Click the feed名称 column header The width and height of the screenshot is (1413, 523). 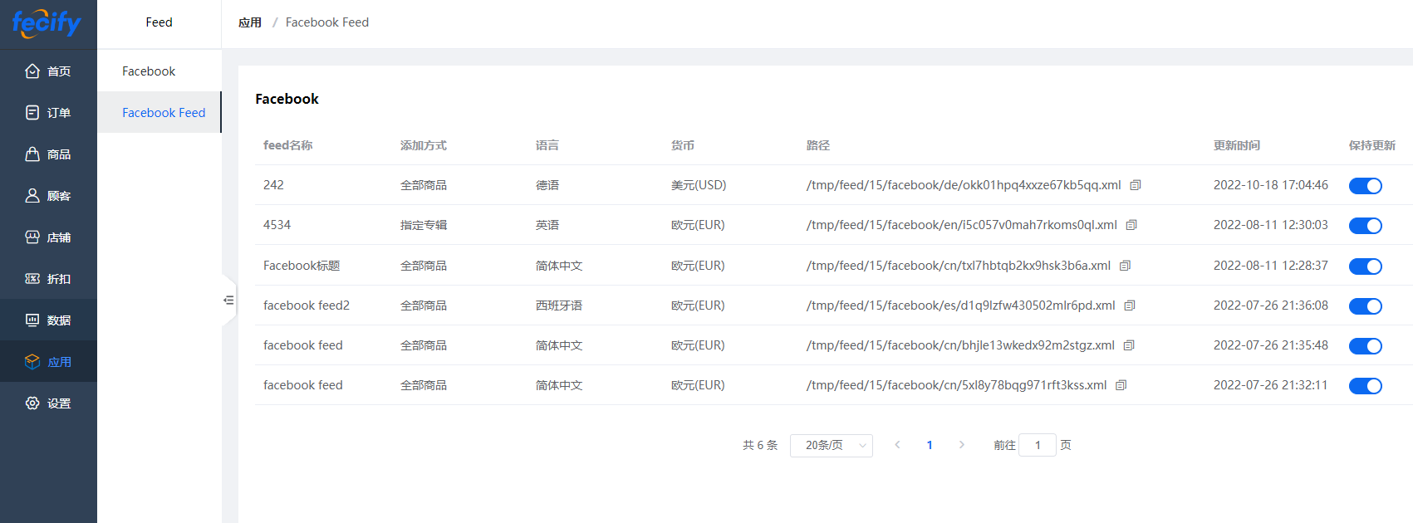(x=288, y=145)
